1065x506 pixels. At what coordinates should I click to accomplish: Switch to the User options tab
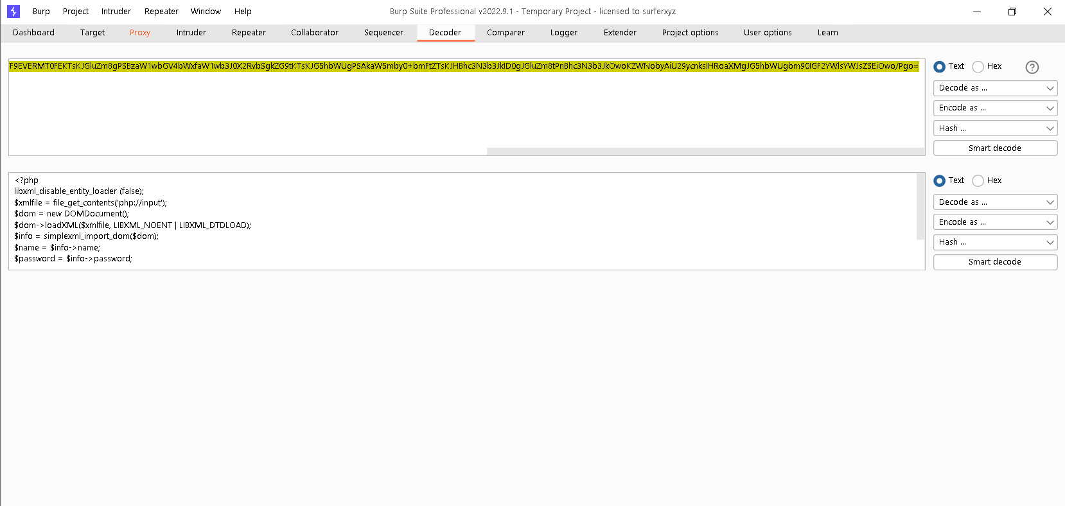[x=768, y=33]
